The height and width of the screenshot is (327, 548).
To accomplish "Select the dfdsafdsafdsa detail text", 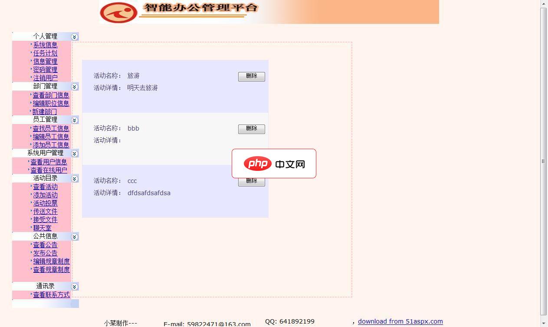I will (149, 193).
